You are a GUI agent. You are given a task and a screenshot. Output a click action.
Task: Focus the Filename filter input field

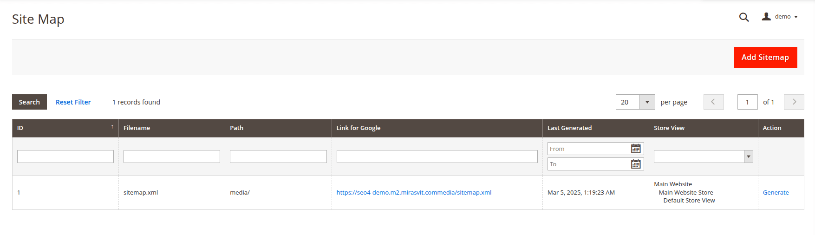tap(172, 157)
